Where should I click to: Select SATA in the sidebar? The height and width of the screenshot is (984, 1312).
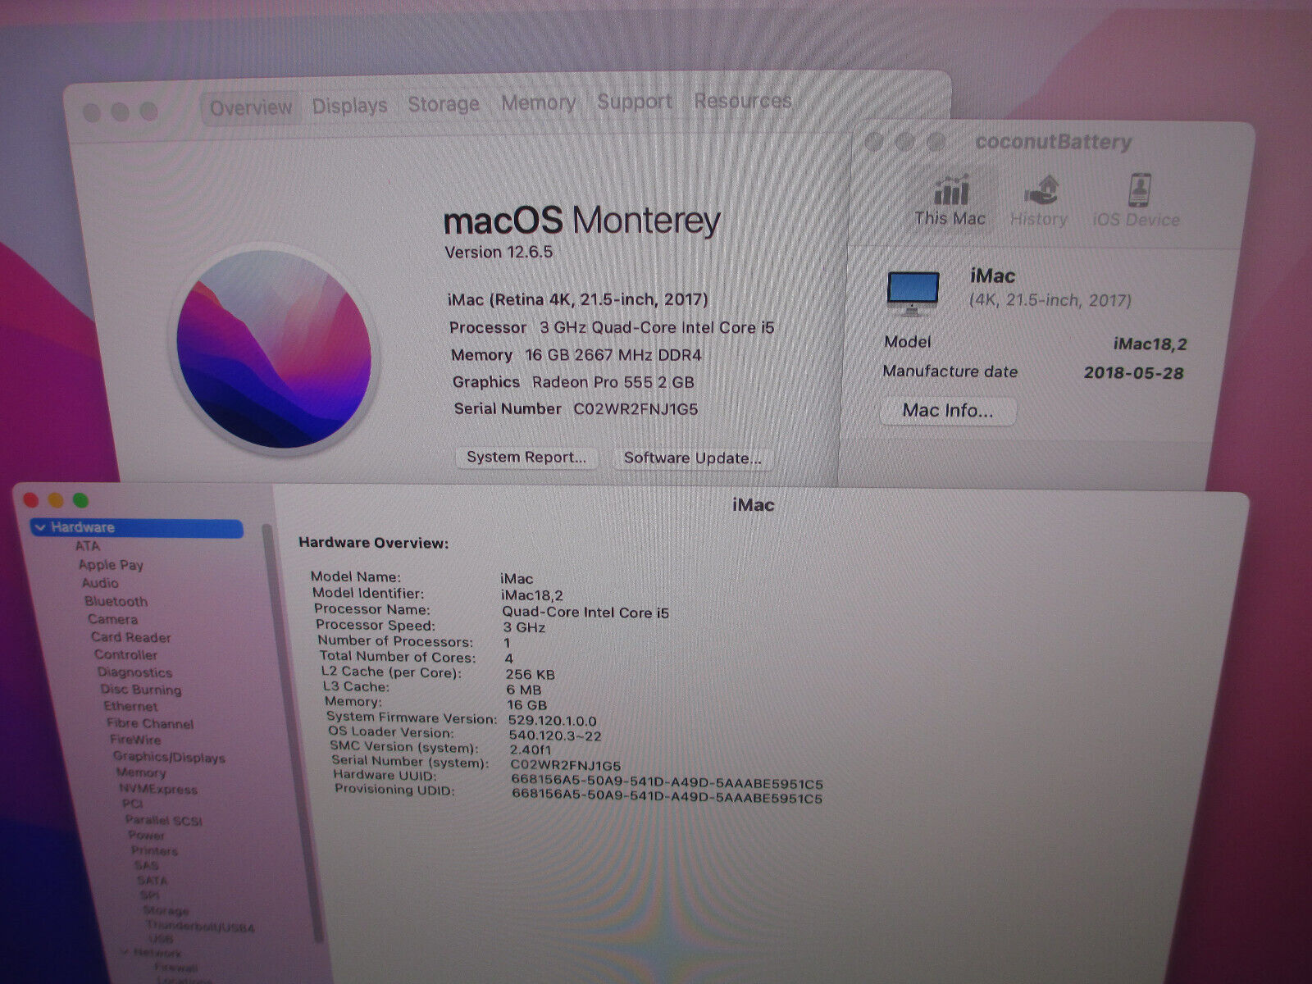[153, 881]
